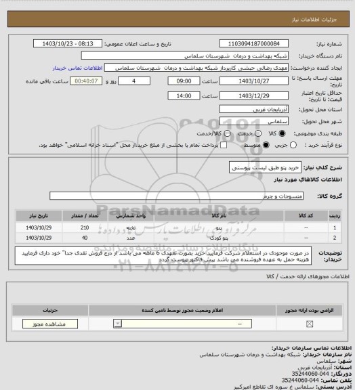Click the buyer organization name field
The height and width of the screenshot is (390, 355).
(x=185, y=56)
